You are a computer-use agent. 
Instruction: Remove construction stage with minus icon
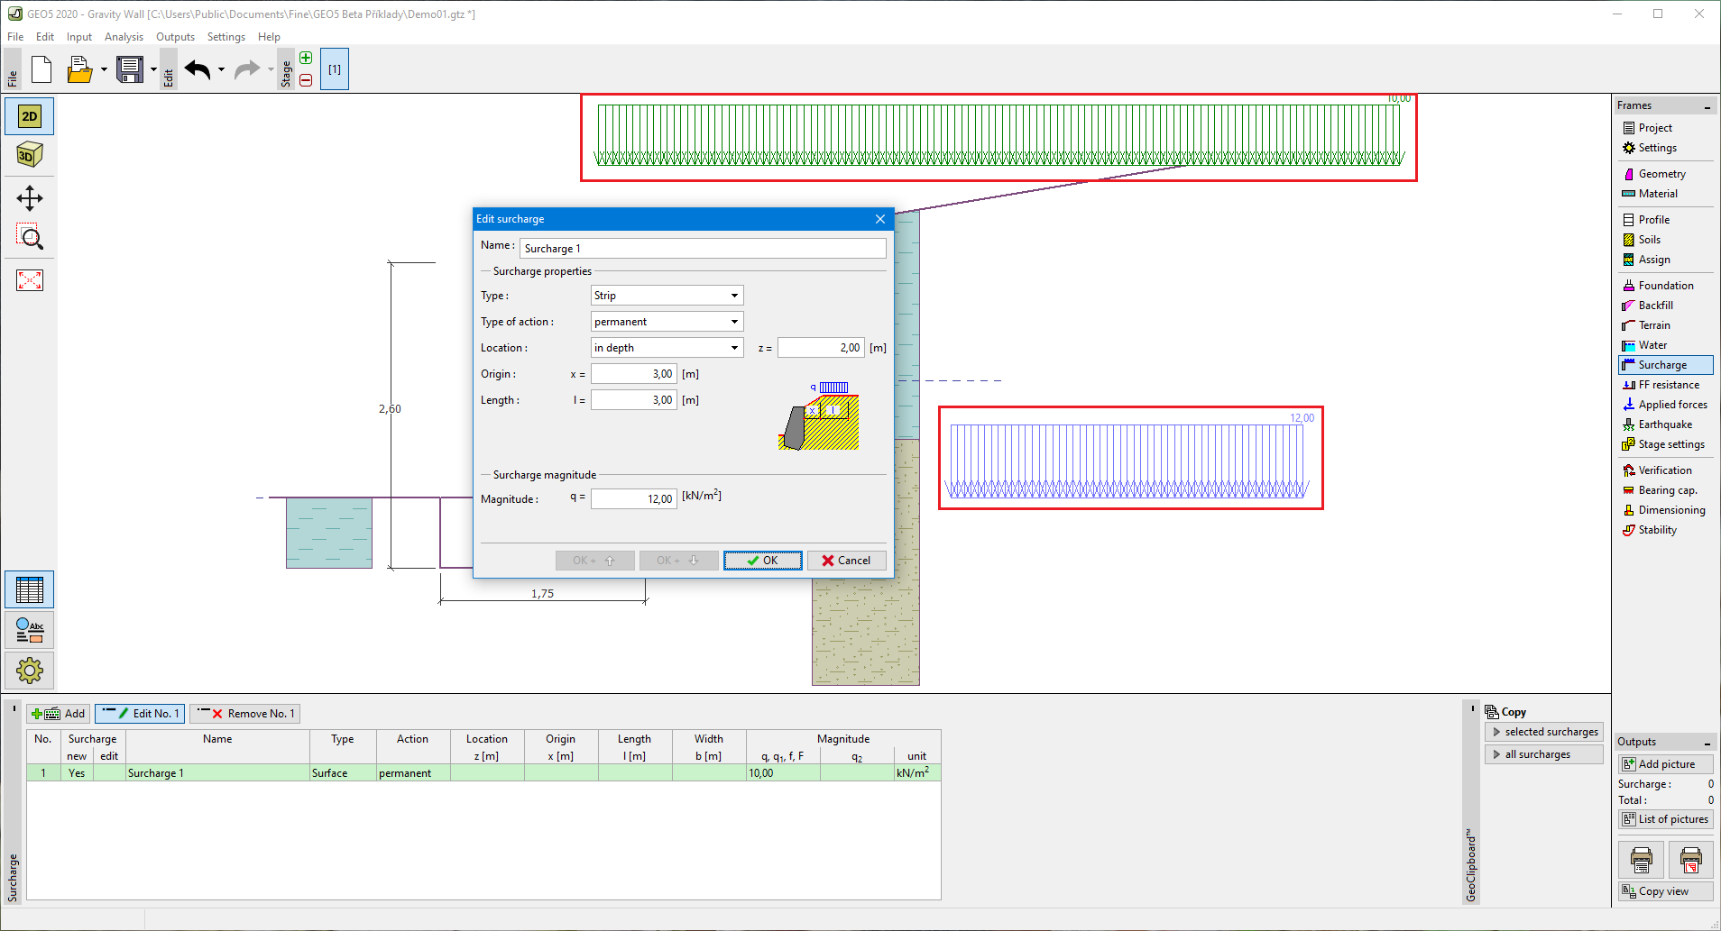pos(306,80)
